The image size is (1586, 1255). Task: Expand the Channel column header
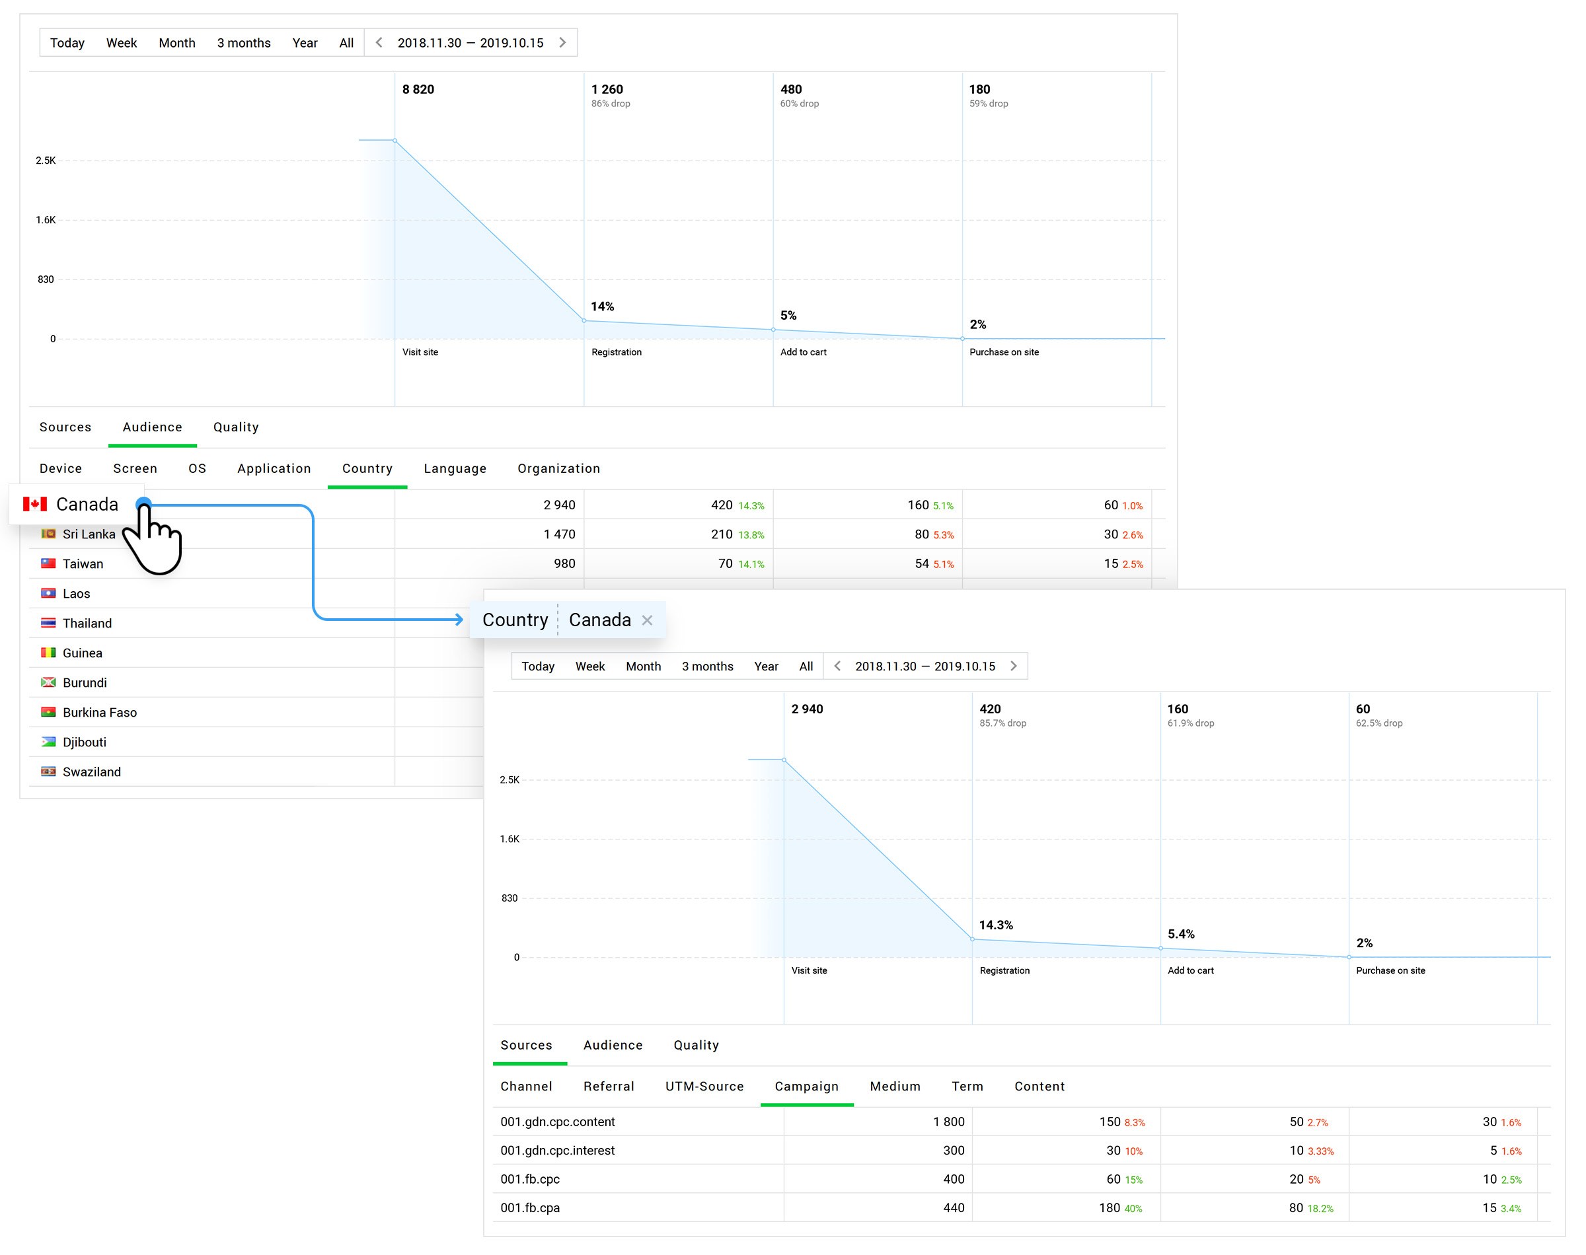pos(527,1087)
